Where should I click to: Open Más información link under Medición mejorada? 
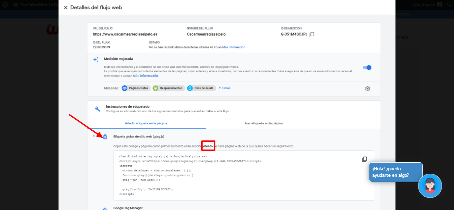point(145,76)
